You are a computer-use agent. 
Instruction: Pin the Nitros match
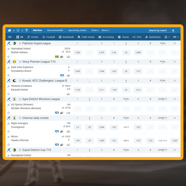8,137
